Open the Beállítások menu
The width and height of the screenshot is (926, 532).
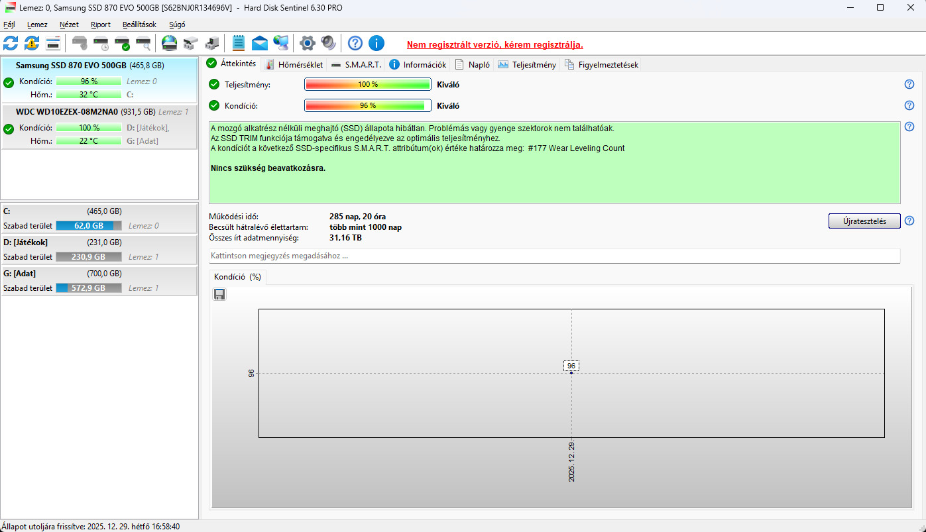[x=139, y=25]
